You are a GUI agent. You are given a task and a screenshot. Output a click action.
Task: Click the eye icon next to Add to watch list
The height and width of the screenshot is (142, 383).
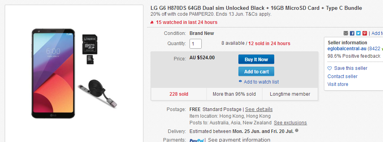coord(240,82)
